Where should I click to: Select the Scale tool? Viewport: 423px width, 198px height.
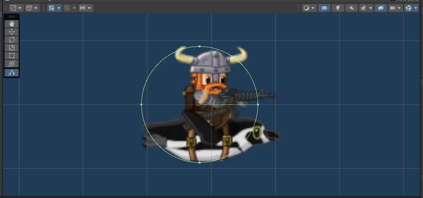click(11, 48)
